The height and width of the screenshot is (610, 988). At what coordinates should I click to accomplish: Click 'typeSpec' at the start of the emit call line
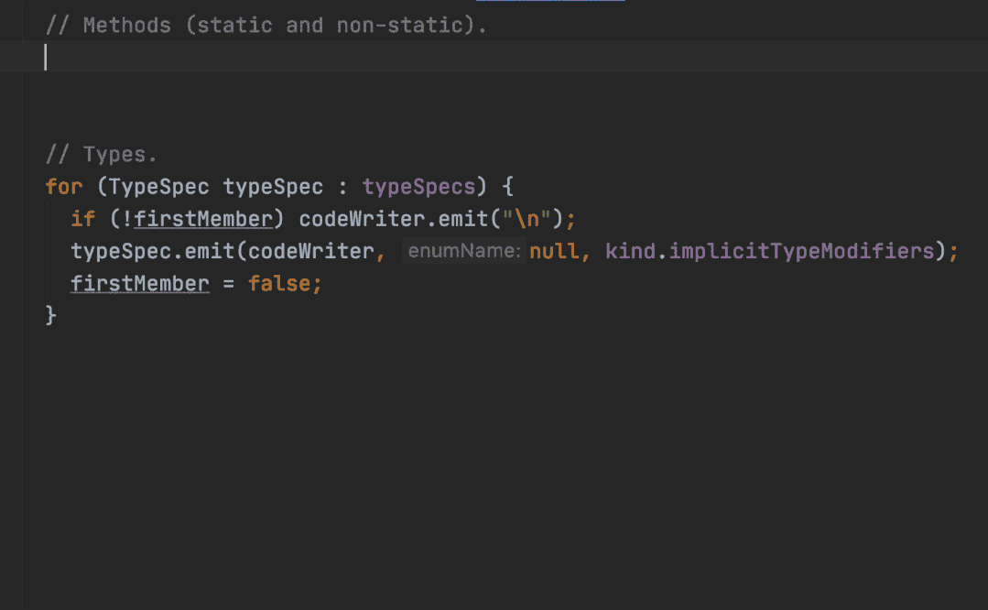click(121, 251)
